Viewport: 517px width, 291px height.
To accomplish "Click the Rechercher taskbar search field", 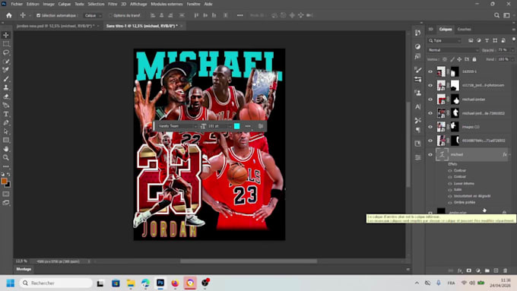I will [x=56, y=283].
